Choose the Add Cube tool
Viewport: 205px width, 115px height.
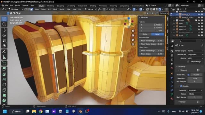pos(4,63)
